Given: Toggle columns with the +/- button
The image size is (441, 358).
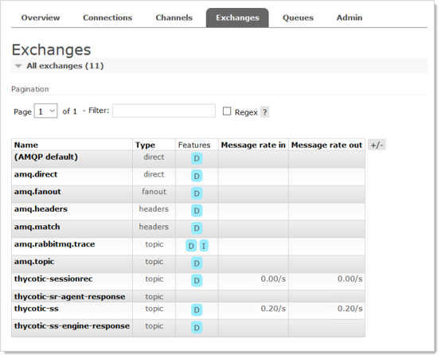Looking at the screenshot, I should tap(377, 145).
